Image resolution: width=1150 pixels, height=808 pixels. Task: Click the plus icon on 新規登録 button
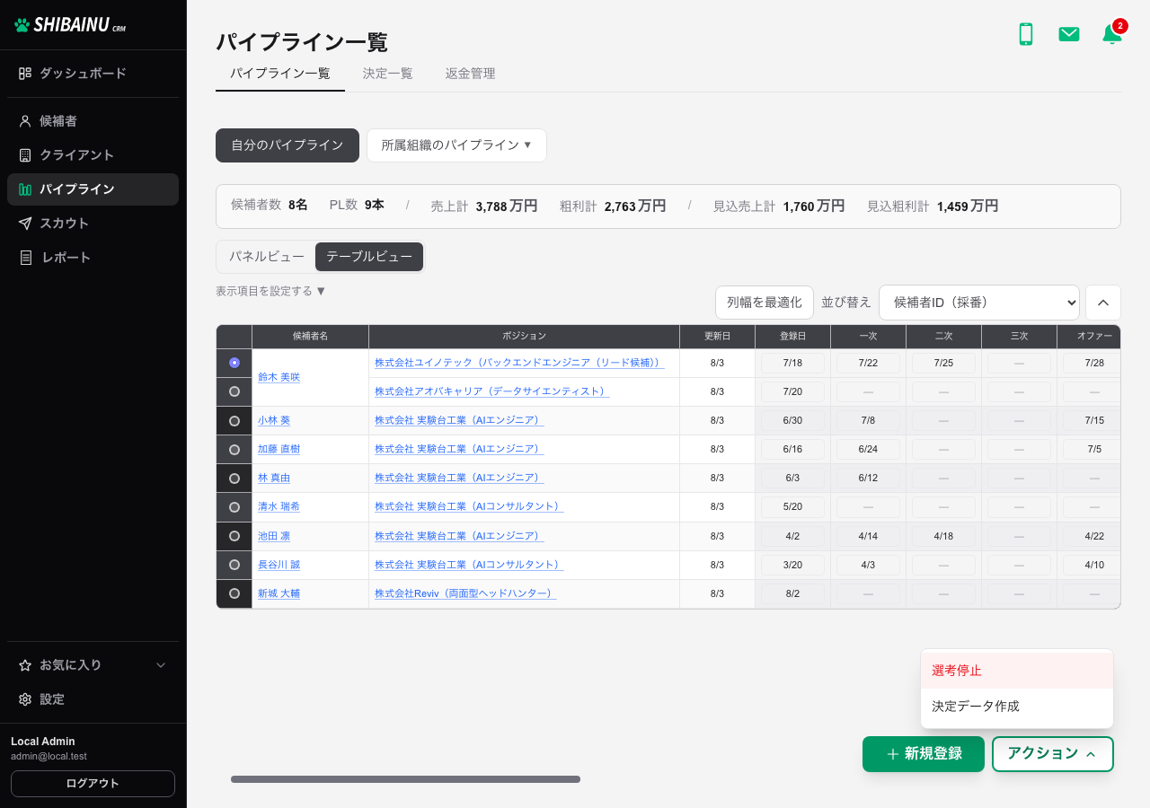coord(893,754)
